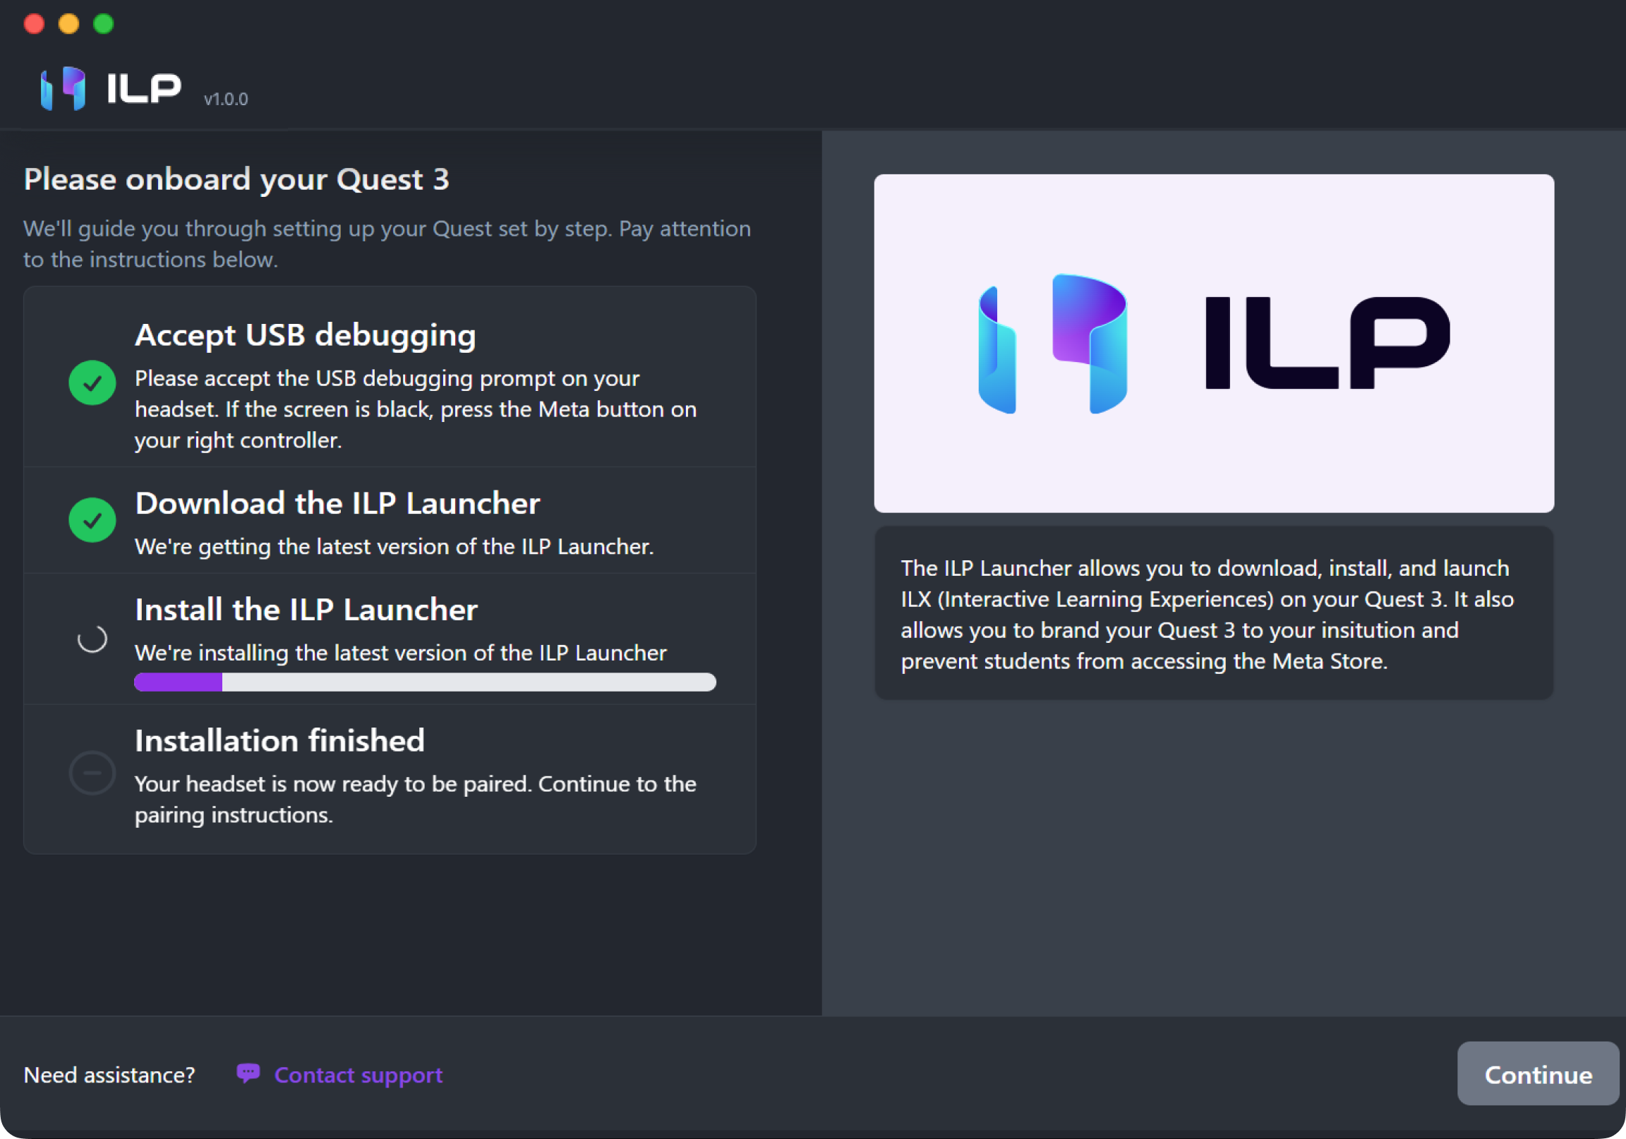Select the "Install the ILP Launcher" step title
Viewport: 1626px width, 1139px height.
[x=306, y=610]
